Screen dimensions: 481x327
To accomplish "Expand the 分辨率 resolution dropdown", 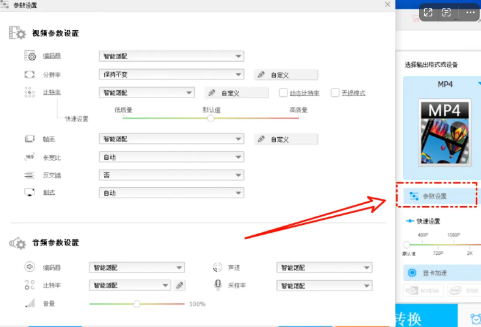I will click(x=171, y=75).
